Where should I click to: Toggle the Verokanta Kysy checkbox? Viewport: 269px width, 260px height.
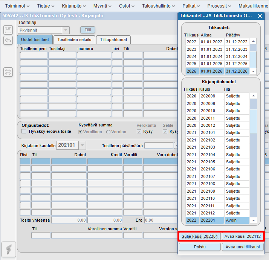[x=139, y=132]
